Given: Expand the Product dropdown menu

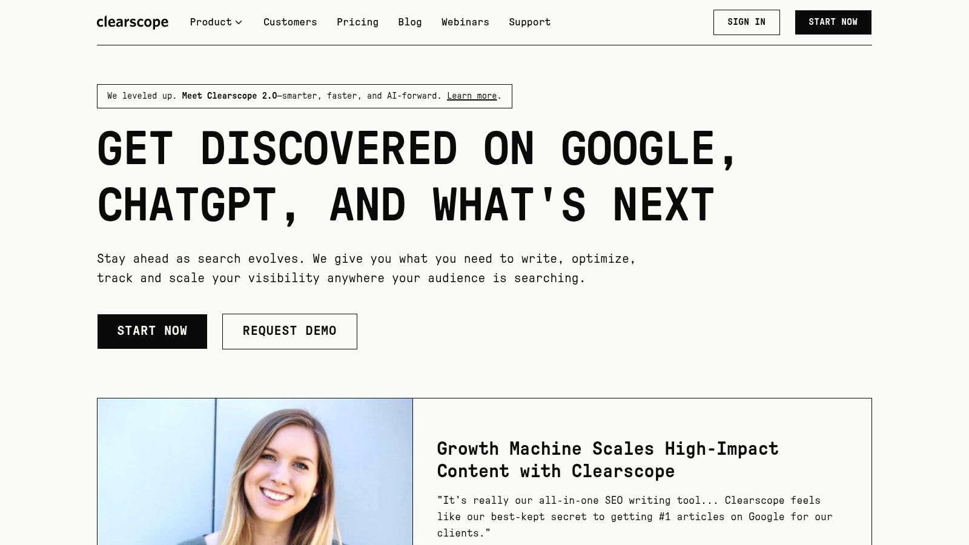Looking at the screenshot, I should (216, 22).
